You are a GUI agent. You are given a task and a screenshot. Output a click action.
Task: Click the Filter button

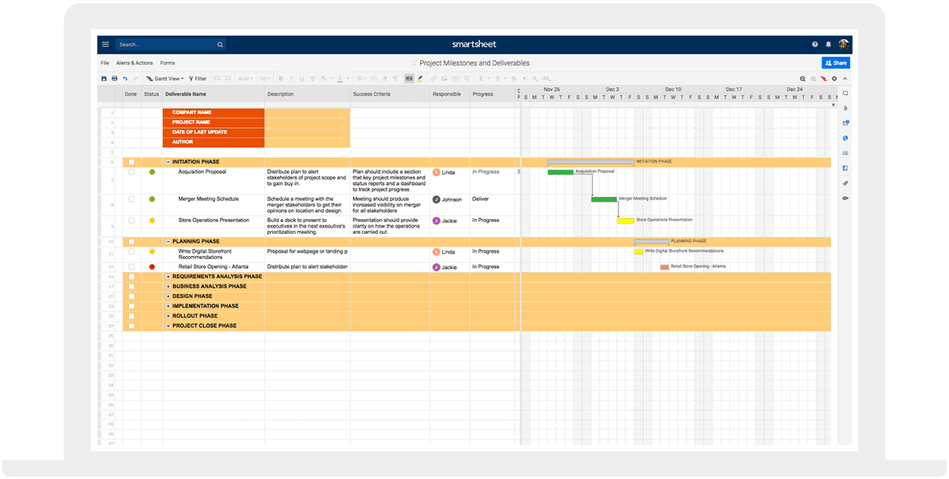coord(198,78)
